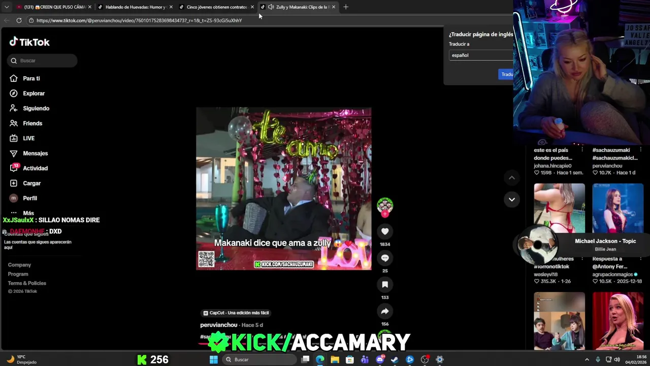Open the translate language dropdown showing español
Image resolution: width=650 pixels, height=366 pixels.
click(481, 55)
